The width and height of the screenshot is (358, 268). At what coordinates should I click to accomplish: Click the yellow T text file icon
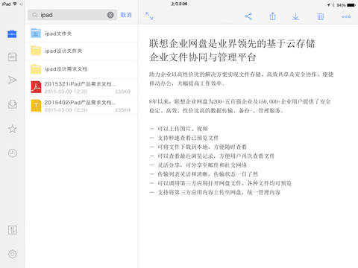click(36, 106)
